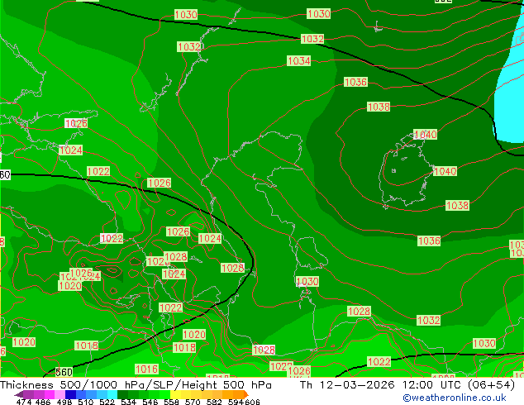
Task: Select the darkest green legend swatch at 534
Action: pyautogui.click(x=122, y=394)
